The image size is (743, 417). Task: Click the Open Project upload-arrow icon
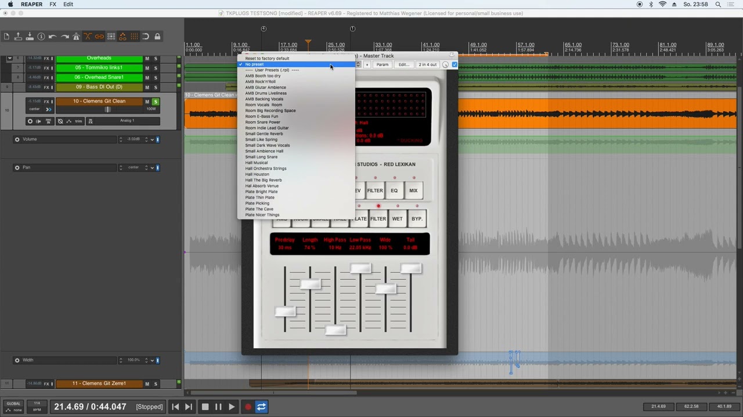pyautogui.click(x=18, y=36)
